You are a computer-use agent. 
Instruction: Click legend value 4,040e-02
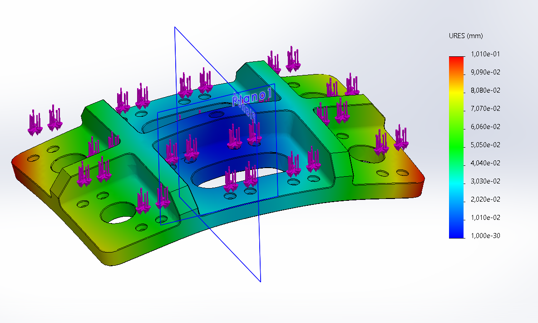point(485,163)
